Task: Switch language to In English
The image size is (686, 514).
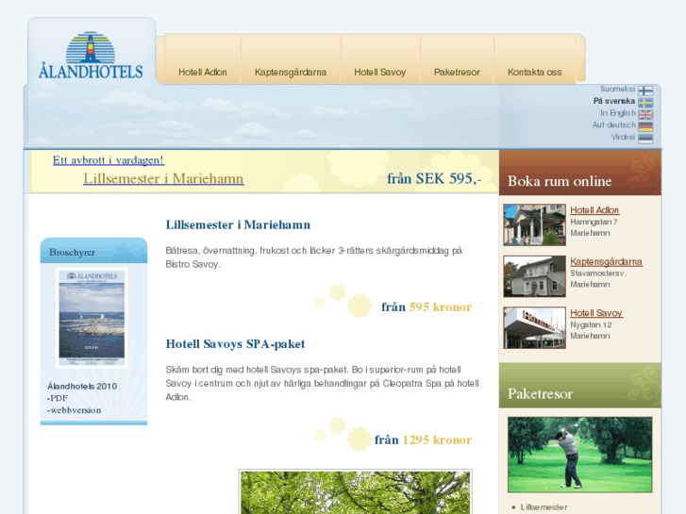Action: pyautogui.click(x=617, y=113)
